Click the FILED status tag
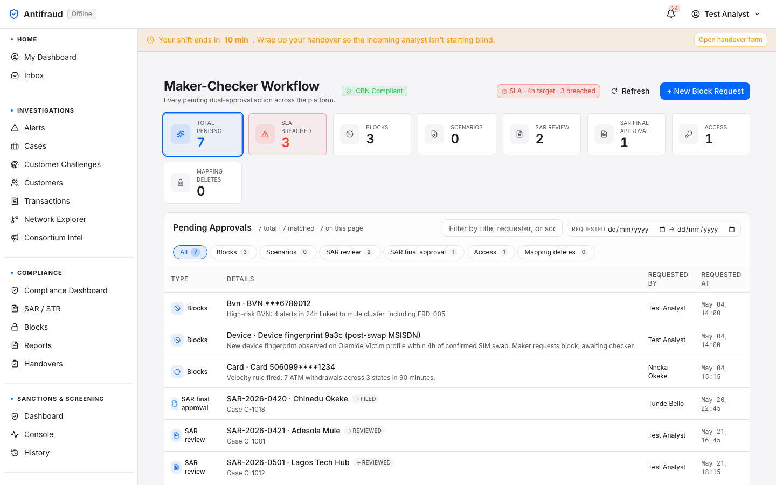Image resolution: width=776 pixels, height=485 pixels. 366,399
